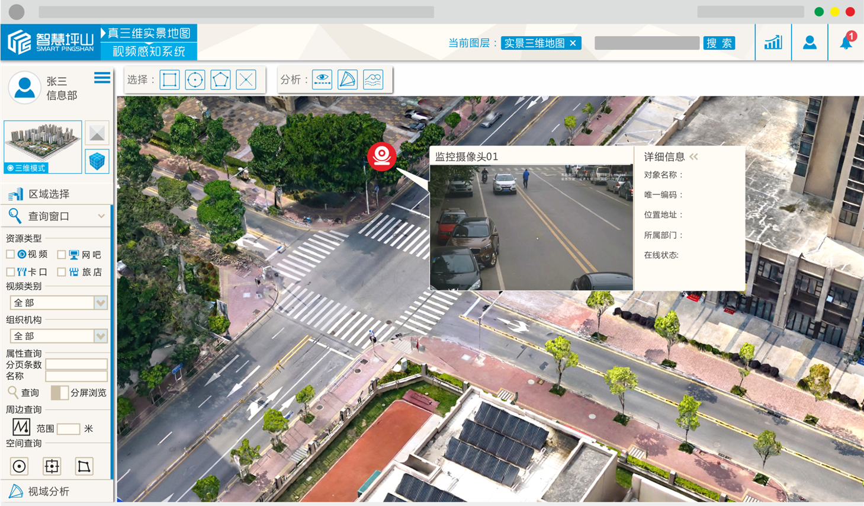Click the 名称 input field
The width and height of the screenshot is (864, 506).
[76, 376]
